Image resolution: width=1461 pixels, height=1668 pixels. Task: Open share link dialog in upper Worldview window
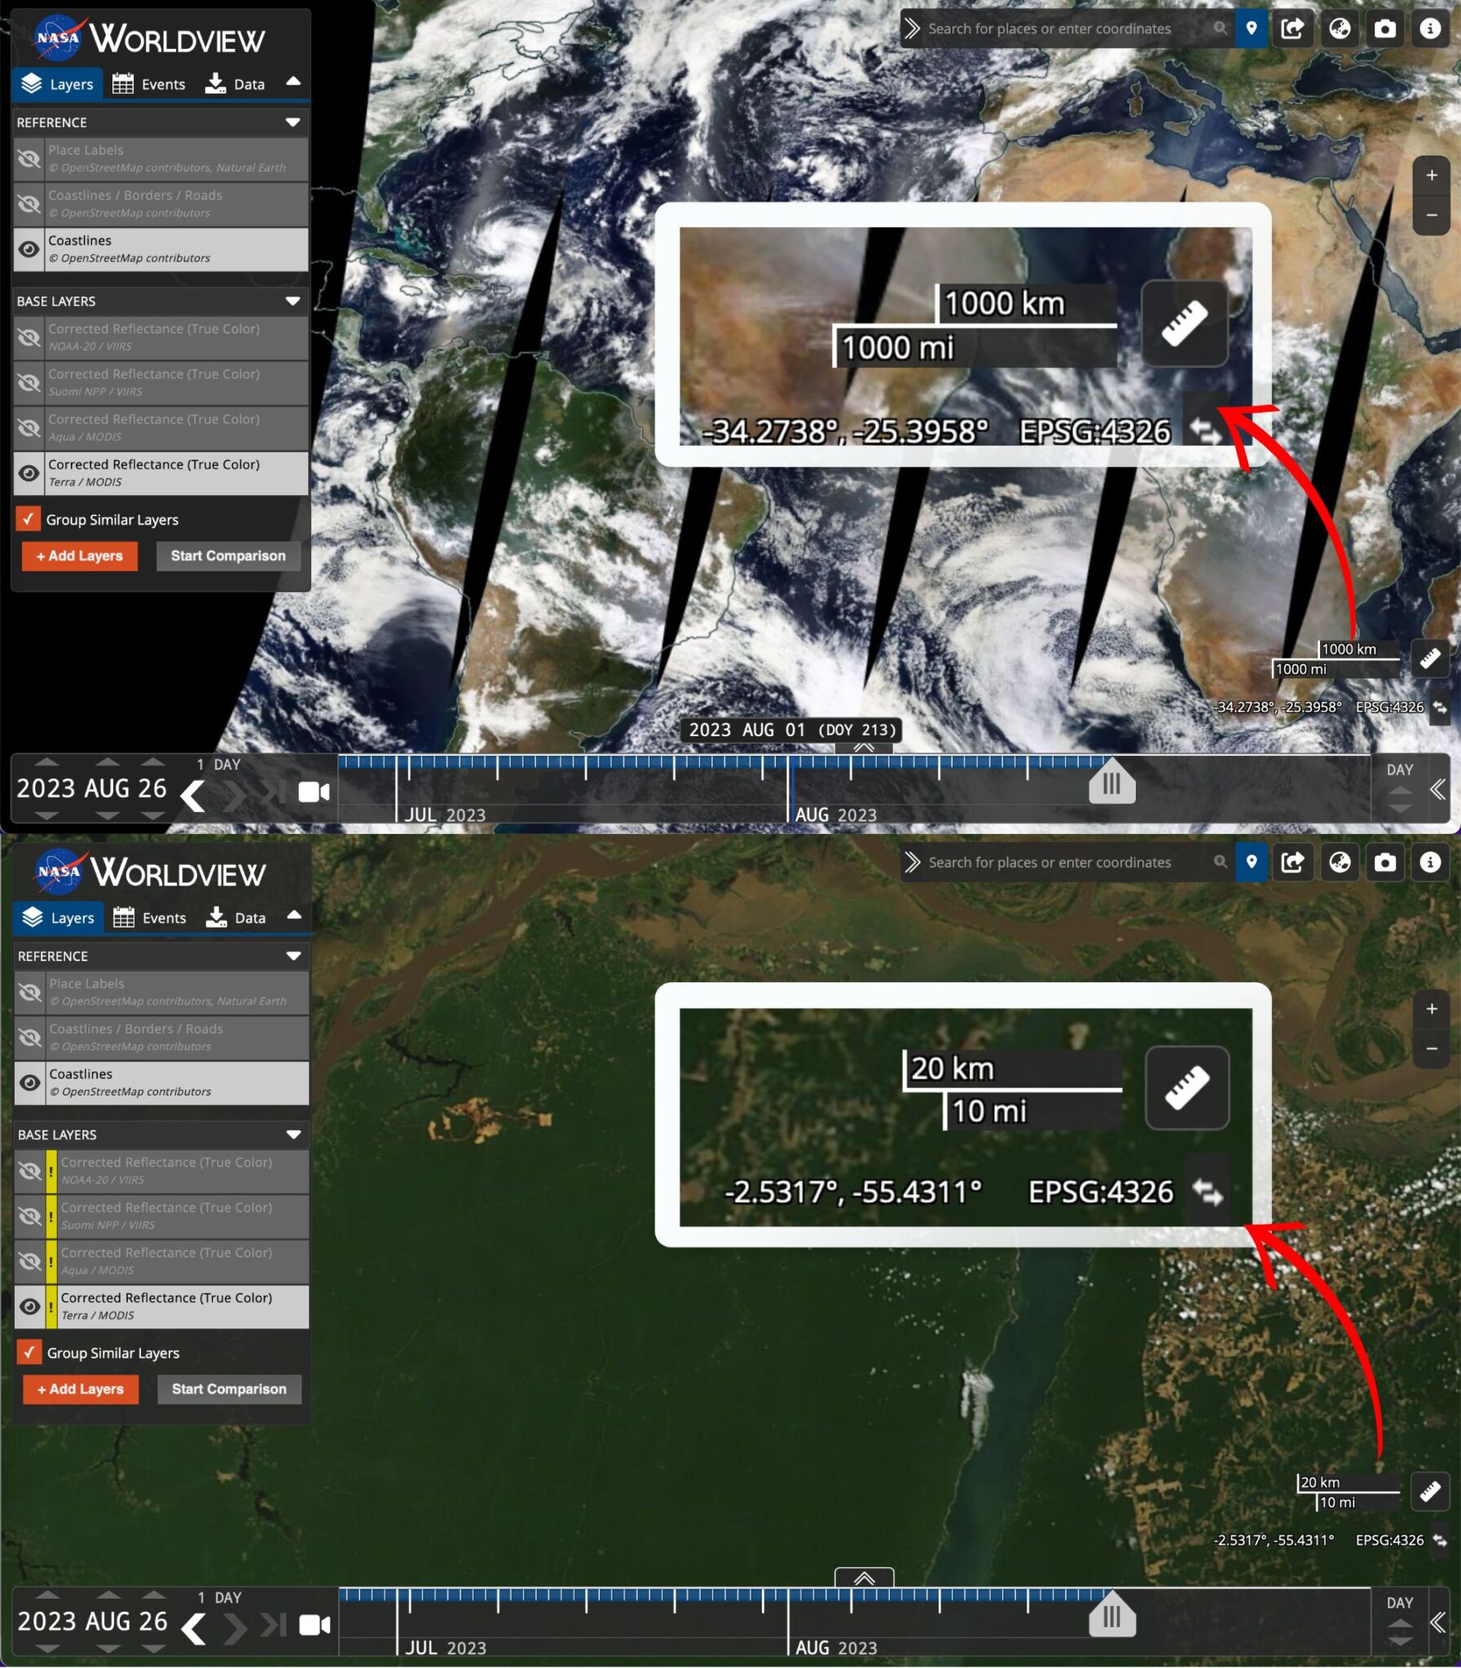[x=1293, y=29]
